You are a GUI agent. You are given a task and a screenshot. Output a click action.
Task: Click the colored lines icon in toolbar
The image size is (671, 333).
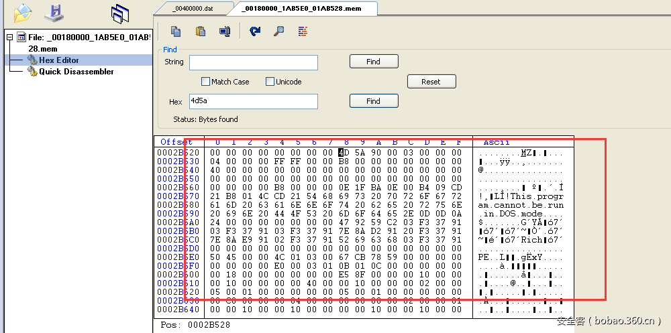coord(303,31)
